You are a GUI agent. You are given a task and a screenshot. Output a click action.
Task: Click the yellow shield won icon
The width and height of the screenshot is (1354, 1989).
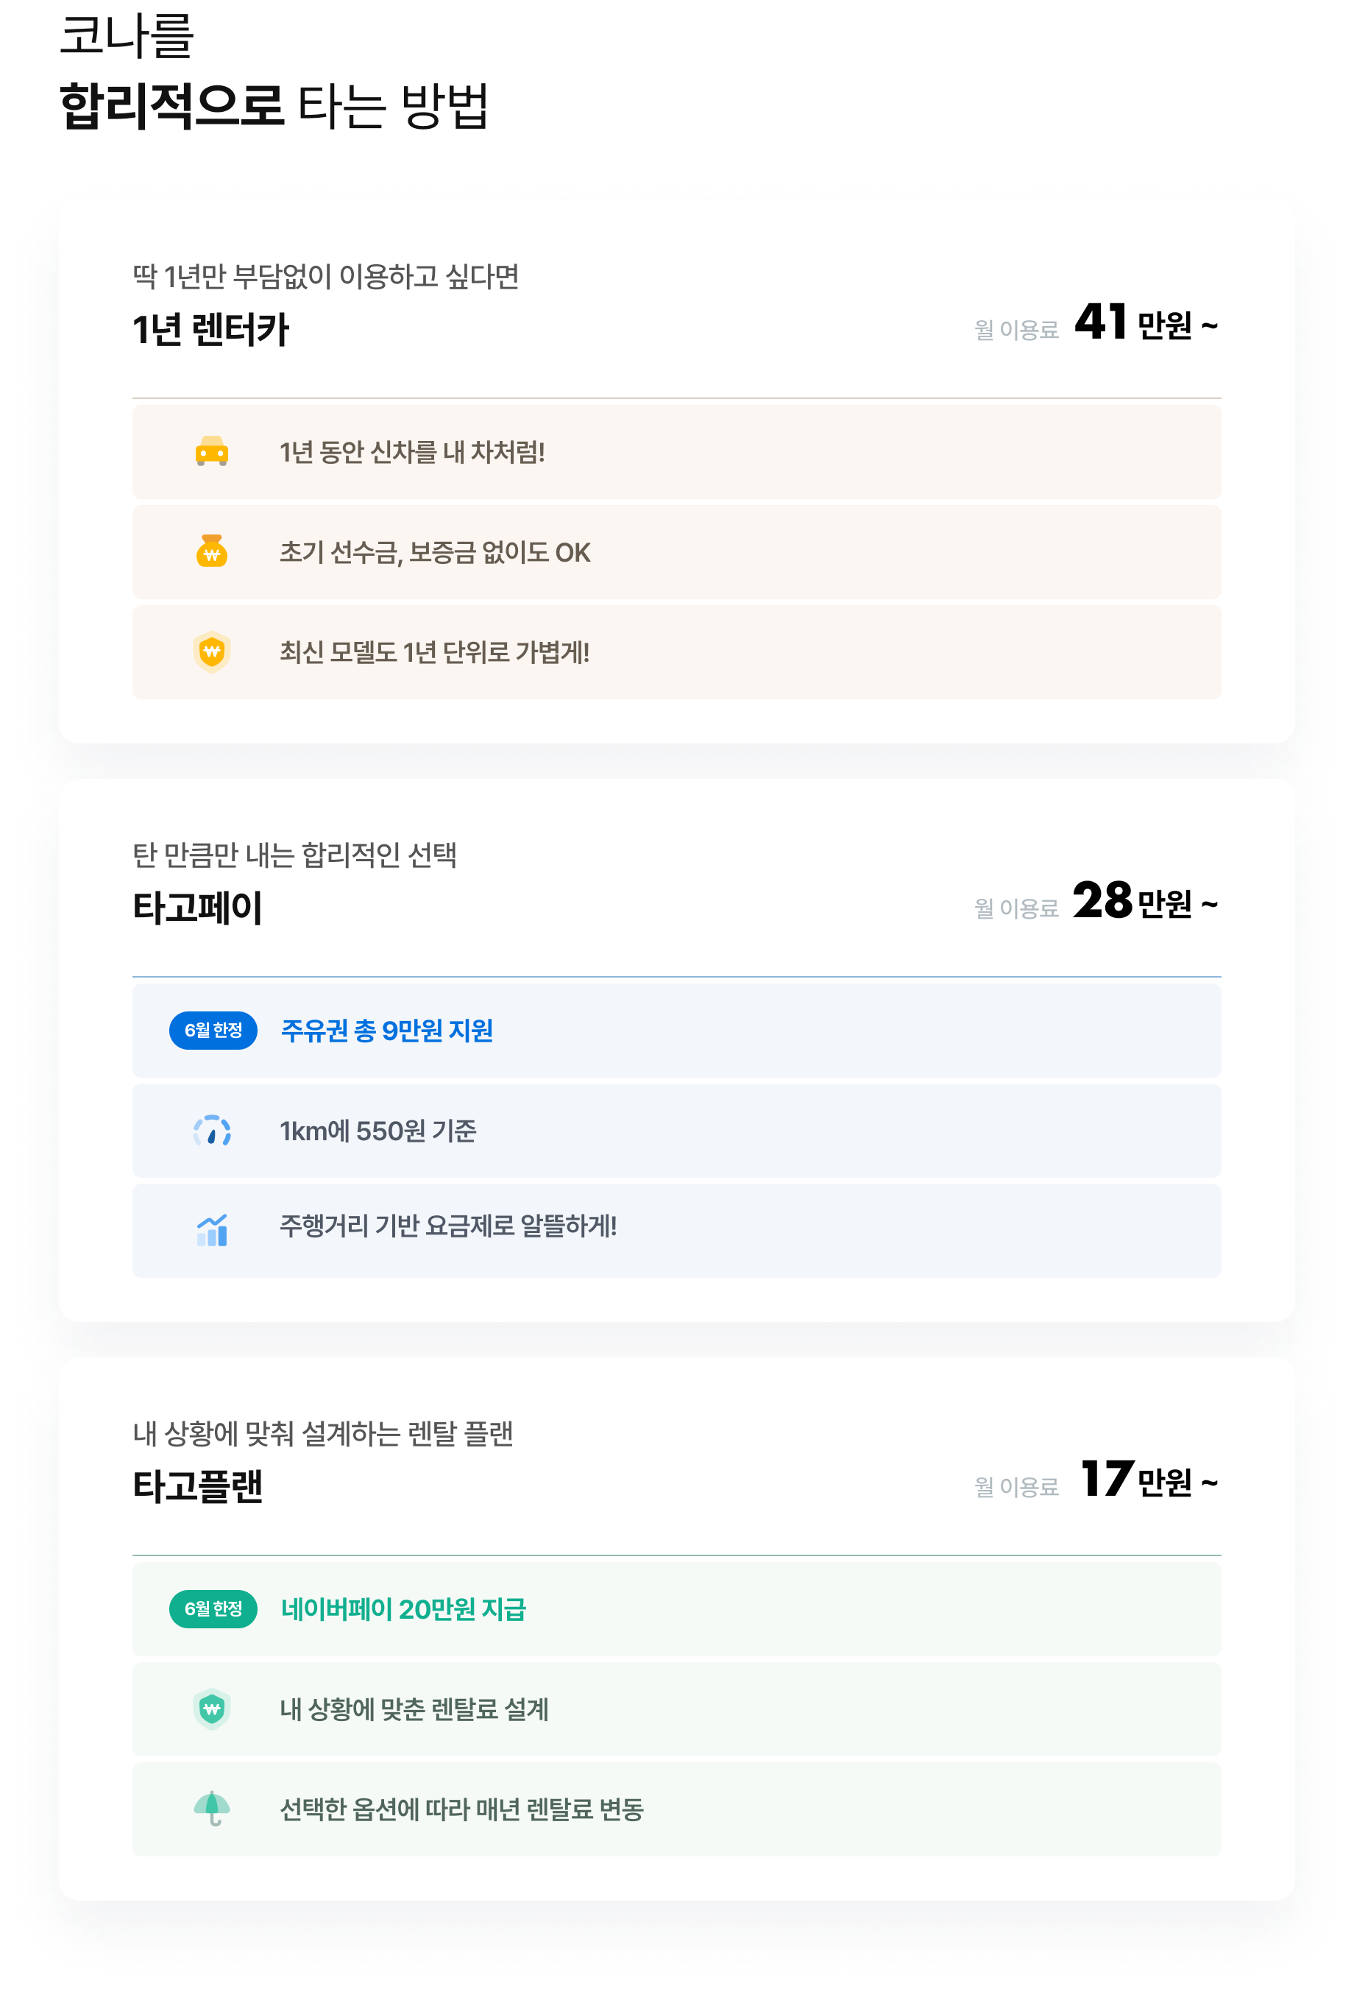click(x=211, y=651)
